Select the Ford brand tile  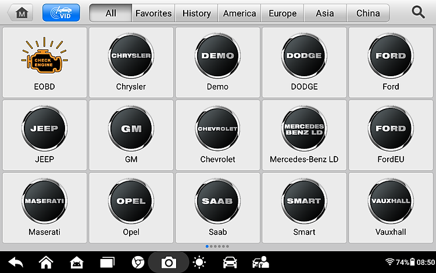pyautogui.click(x=391, y=62)
